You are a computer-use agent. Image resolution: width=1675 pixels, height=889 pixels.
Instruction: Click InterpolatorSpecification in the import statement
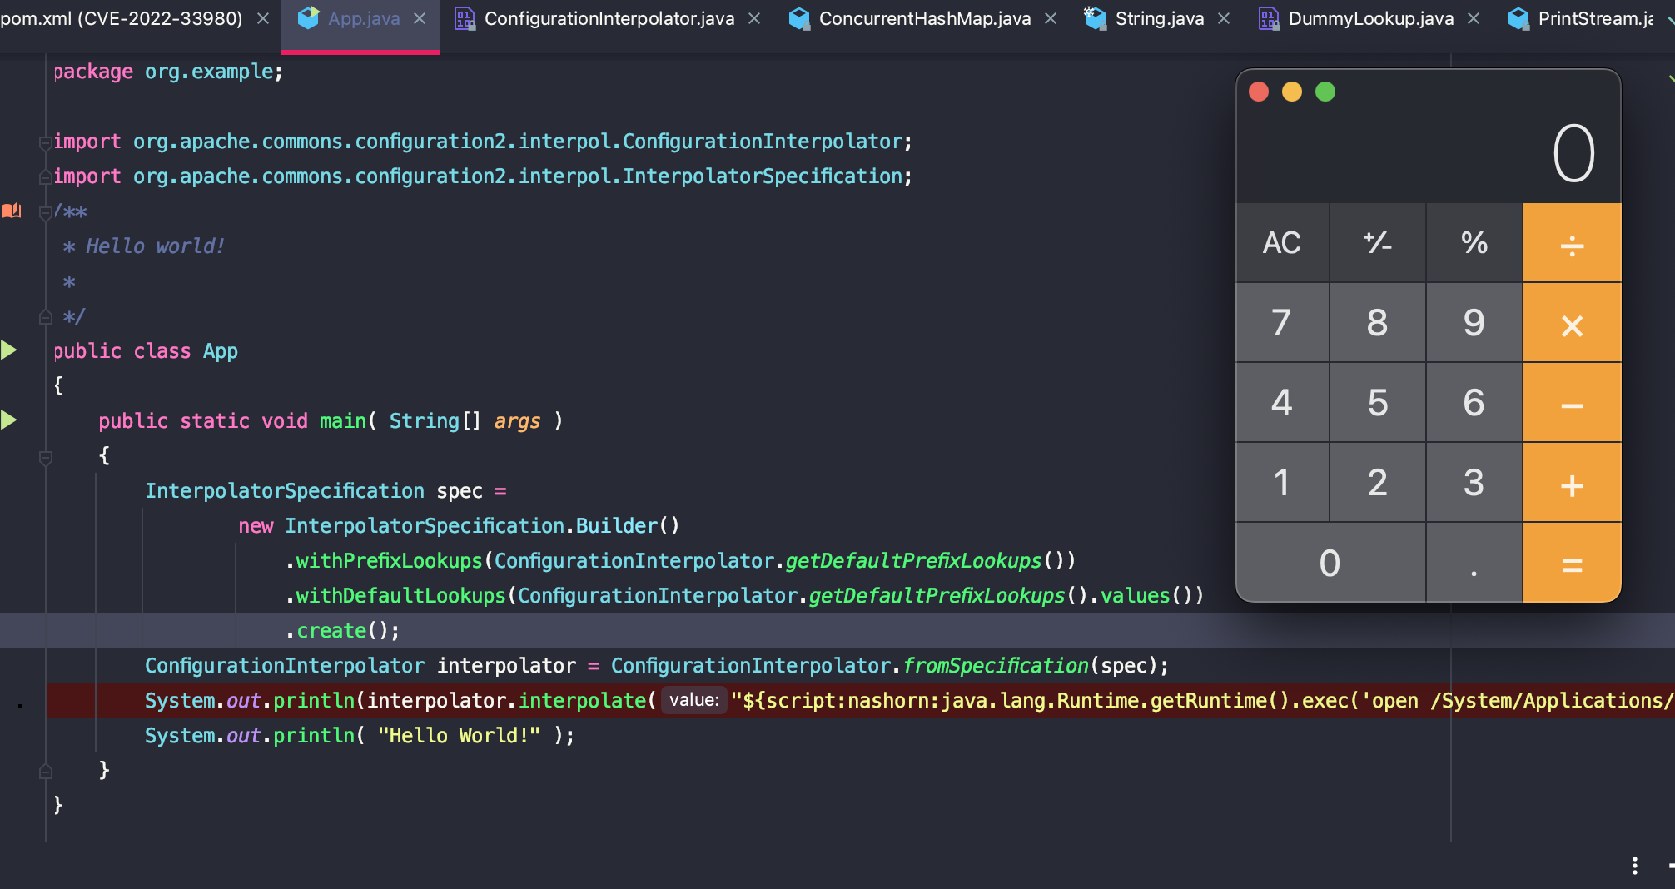763,176
